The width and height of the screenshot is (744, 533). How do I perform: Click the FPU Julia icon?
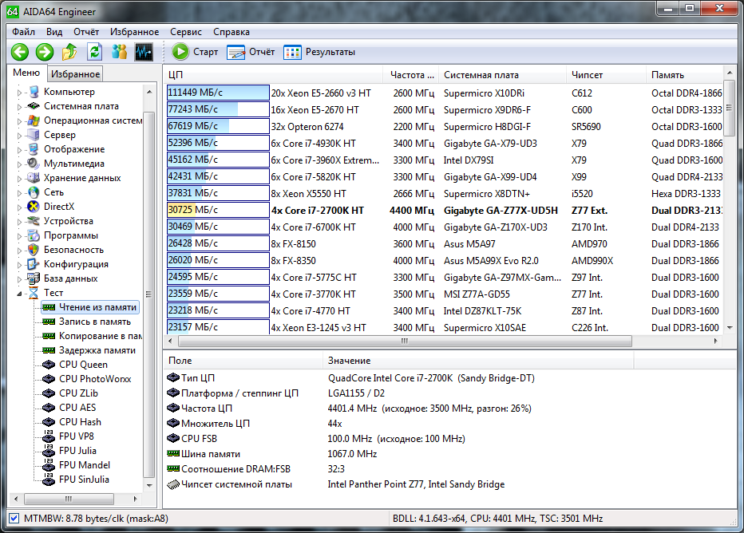[49, 450]
